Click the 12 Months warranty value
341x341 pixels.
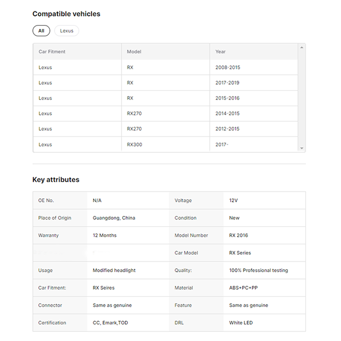(105, 235)
